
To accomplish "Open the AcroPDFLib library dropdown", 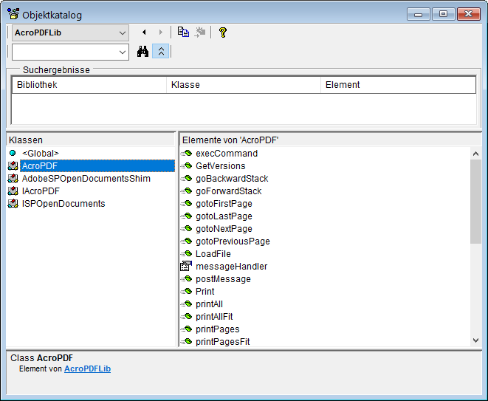I will click(122, 32).
